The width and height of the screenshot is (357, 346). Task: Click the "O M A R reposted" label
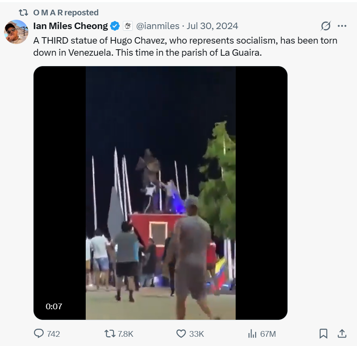click(x=66, y=13)
